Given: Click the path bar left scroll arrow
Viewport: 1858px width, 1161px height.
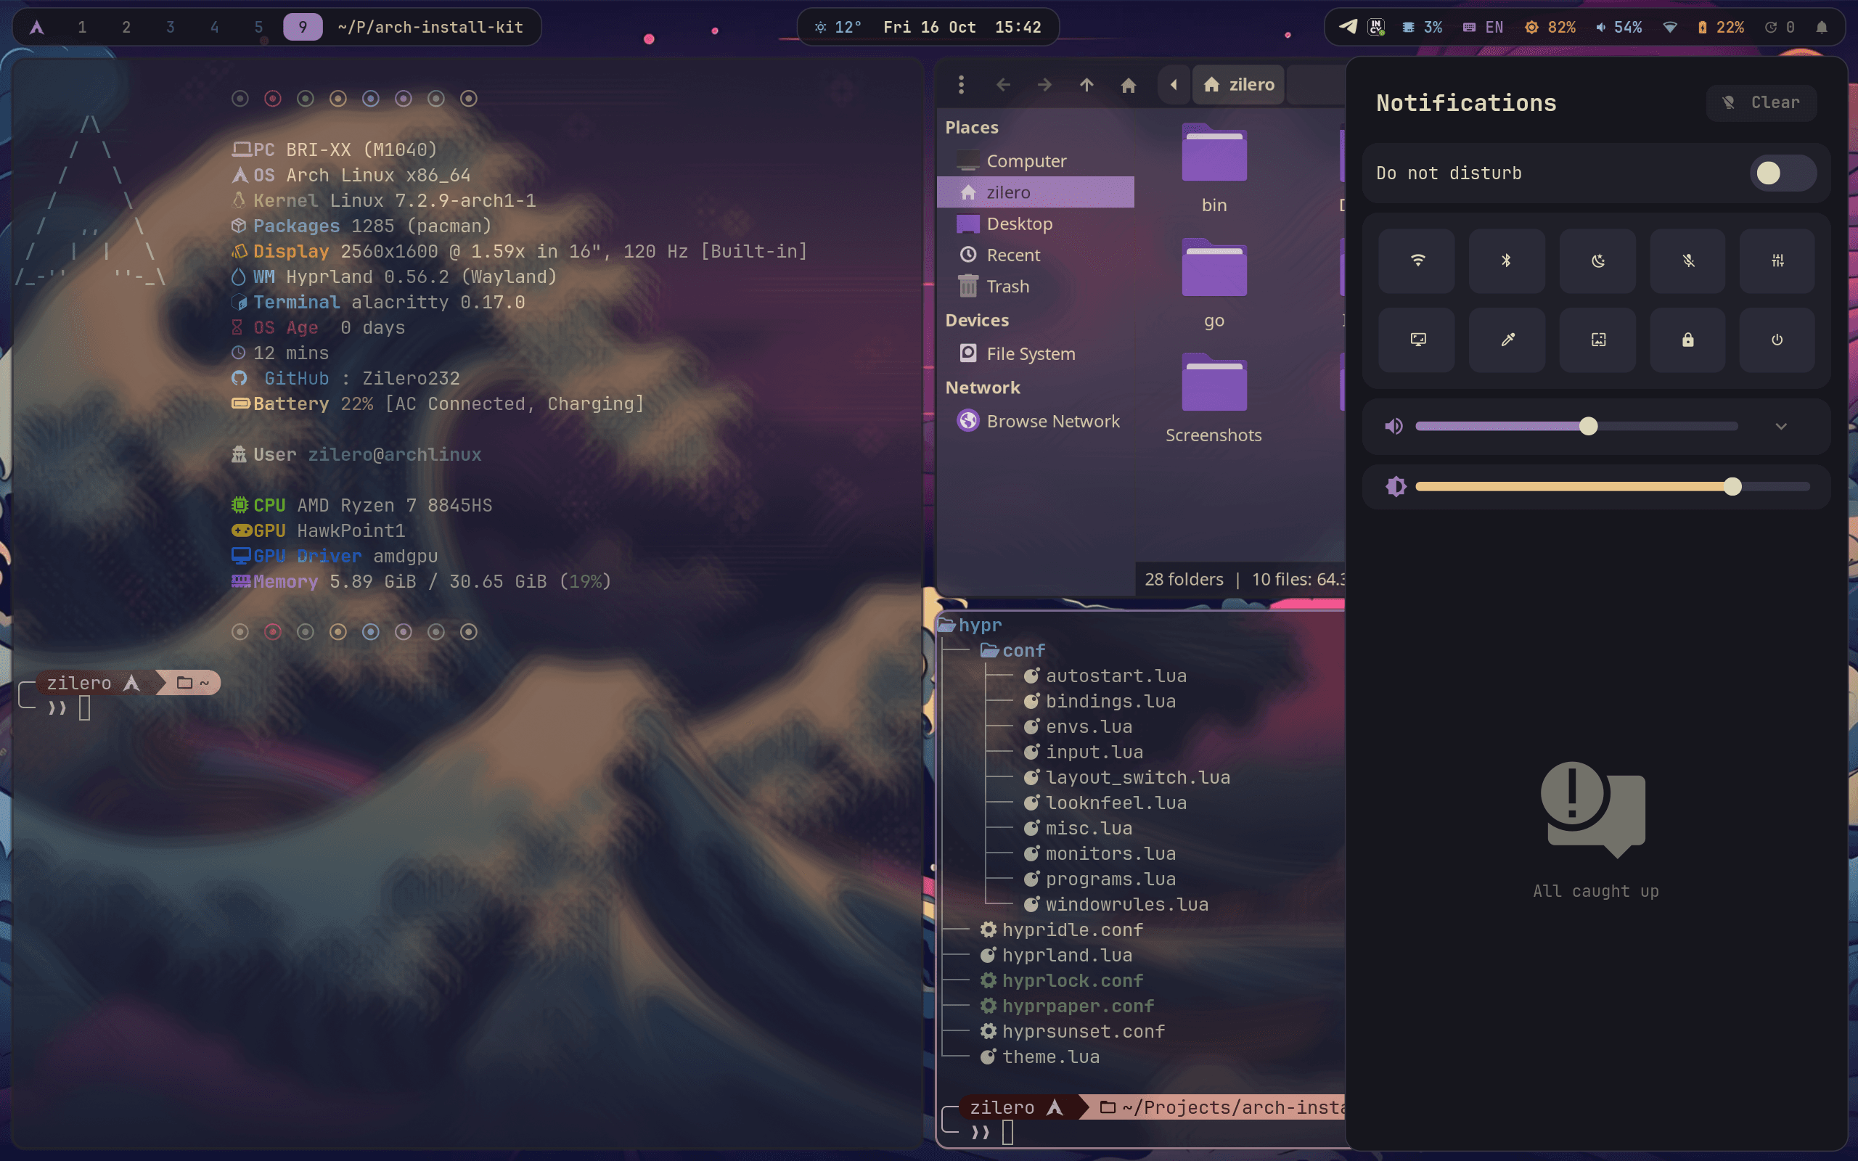Looking at the screenshot, I should point(1173,84).
